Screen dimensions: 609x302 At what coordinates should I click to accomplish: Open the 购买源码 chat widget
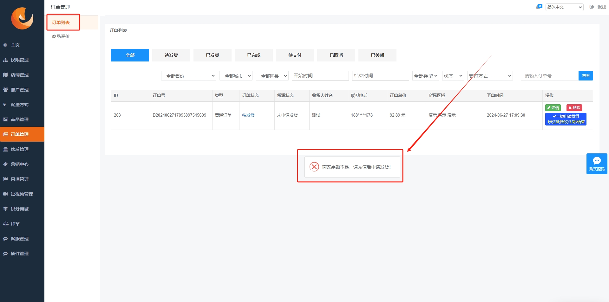(597, 164)
